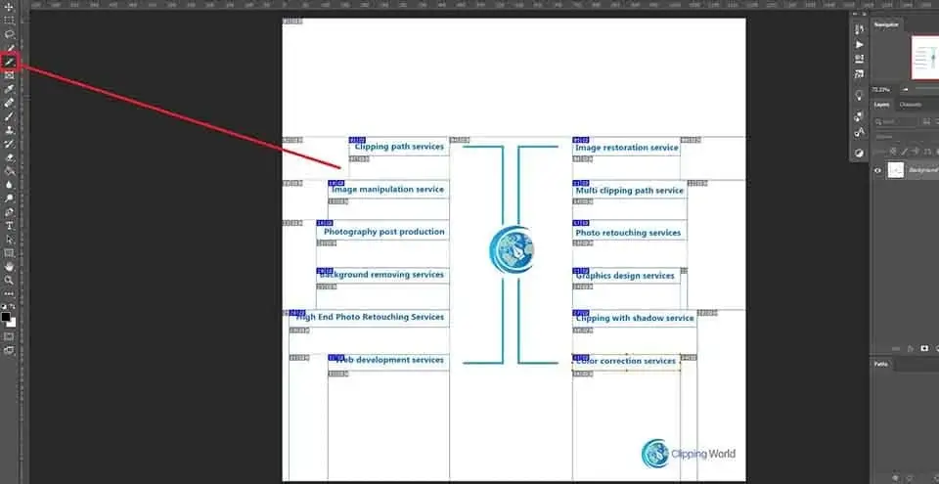Viewport: 939px width, 484px height.
Task: Select the Quick Selection tool
Action: [9, 48]
